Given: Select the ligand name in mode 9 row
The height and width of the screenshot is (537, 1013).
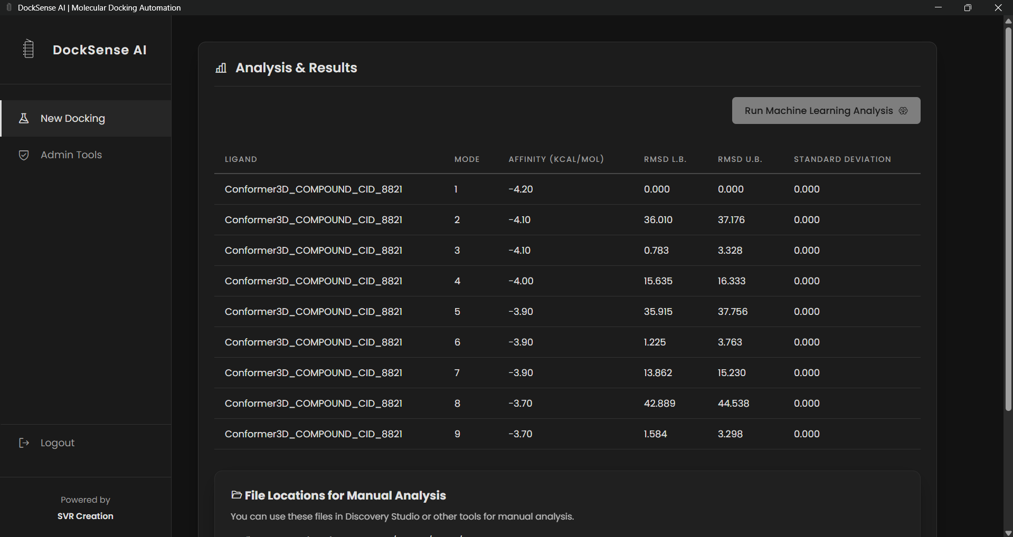Looking at the screenshot, I should [x=314, y=434].
